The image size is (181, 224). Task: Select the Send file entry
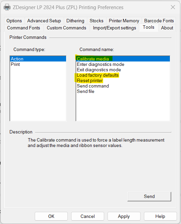[123, 92]
